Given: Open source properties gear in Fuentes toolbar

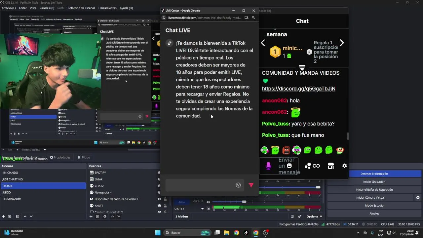Looking at the screenshot, I should [105, 217].
